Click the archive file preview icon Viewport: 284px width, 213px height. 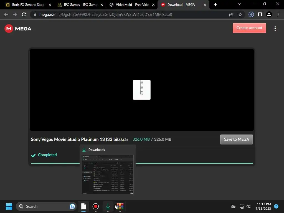142,90
